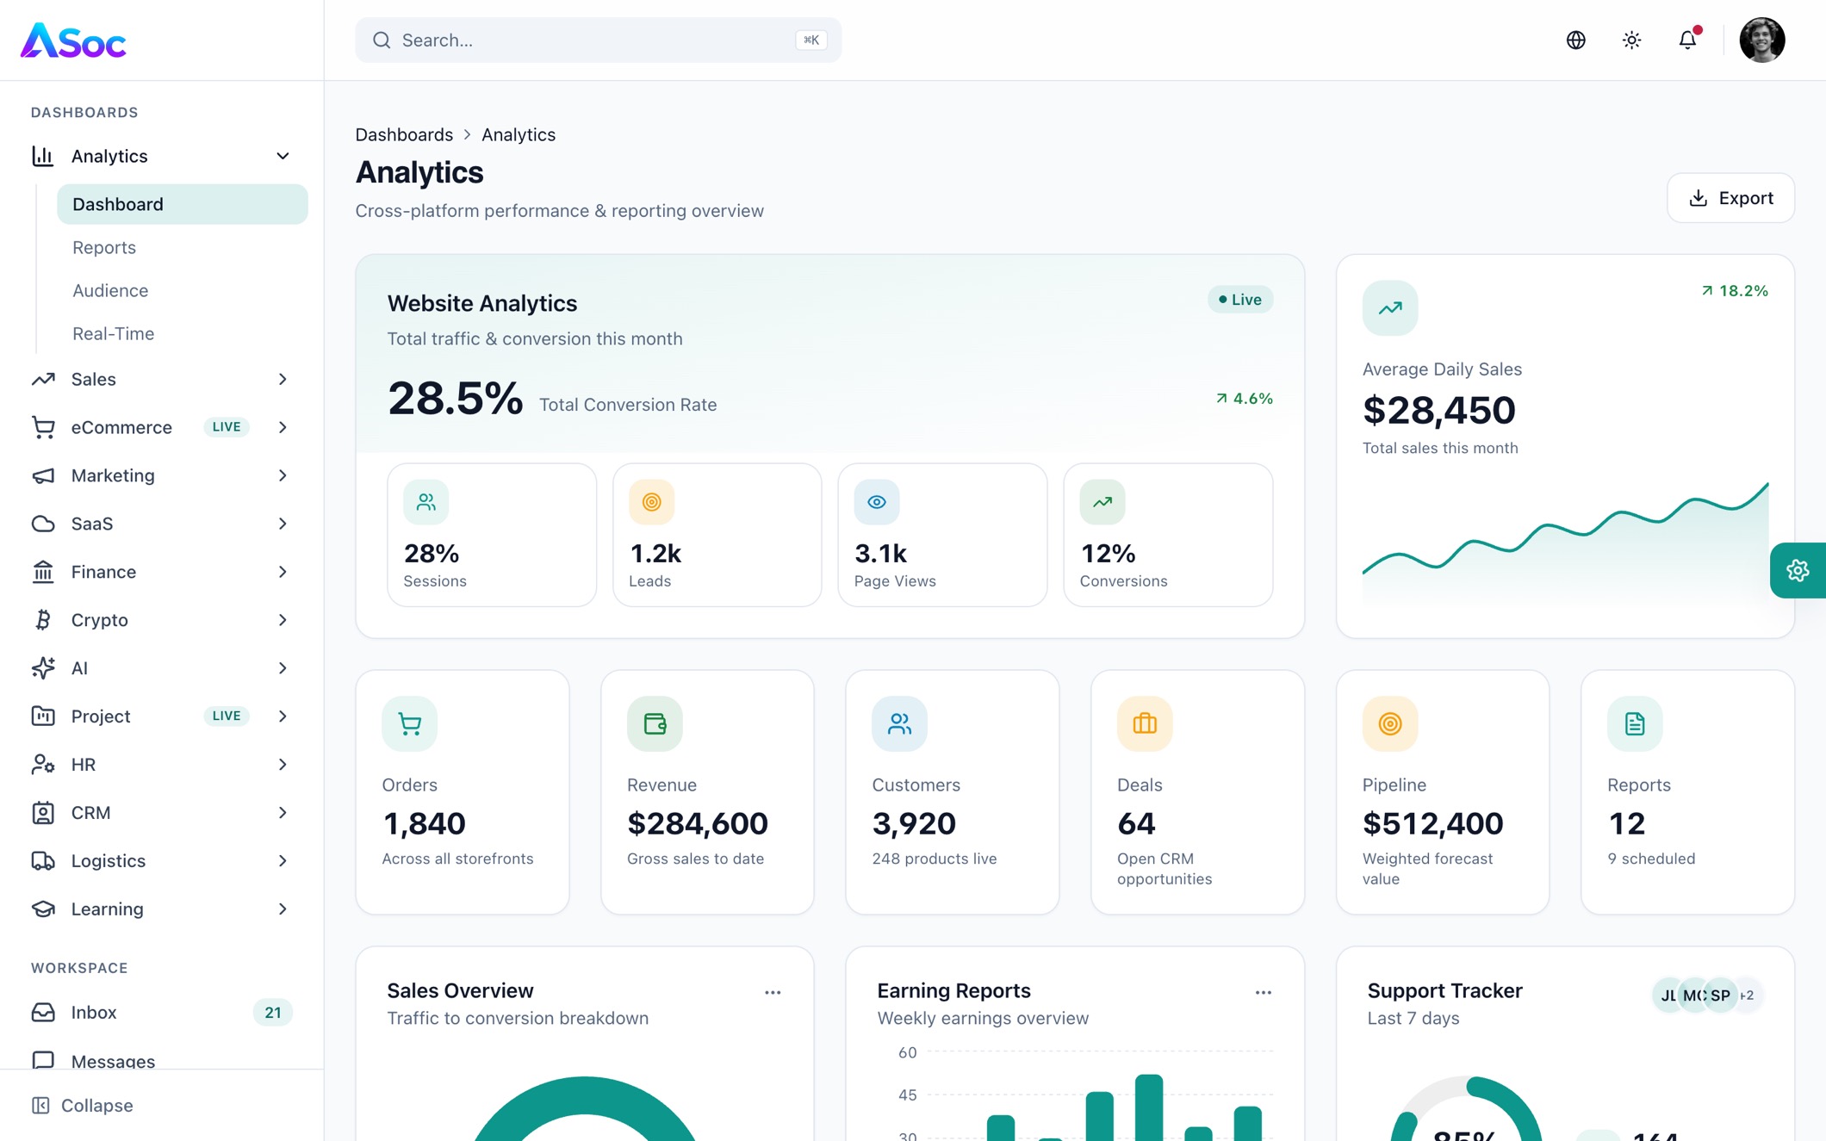Click the Leads target icon
The width and height of the screenshot is (1826, 1141).
click(x=651, y=502)
